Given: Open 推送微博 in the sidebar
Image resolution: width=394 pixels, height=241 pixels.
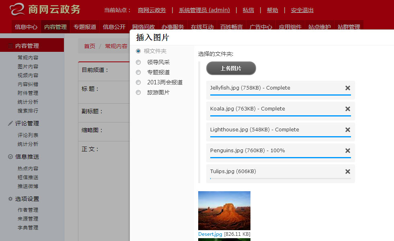Looking at the screenshot, I should pos(28,186).
